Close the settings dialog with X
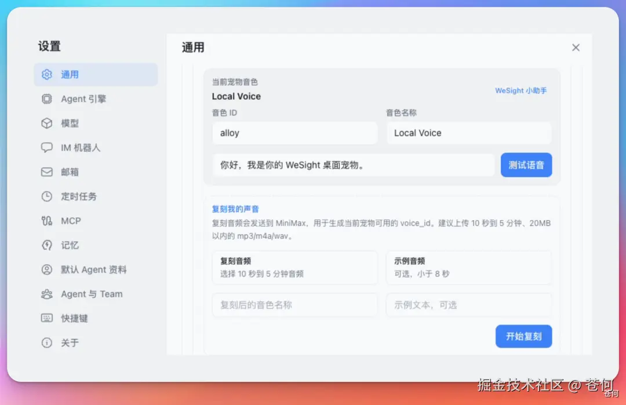The height and width of the screenshot is (405, 626). (576, 48)
